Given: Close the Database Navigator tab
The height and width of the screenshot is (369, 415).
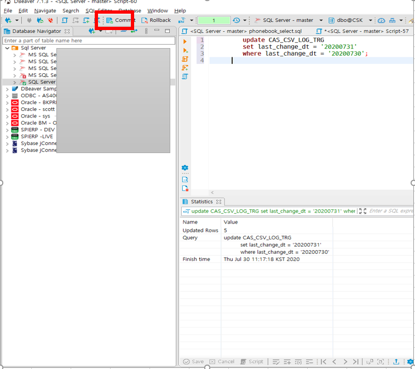Looking at the screenshot, I should click(x=67, y=31).
